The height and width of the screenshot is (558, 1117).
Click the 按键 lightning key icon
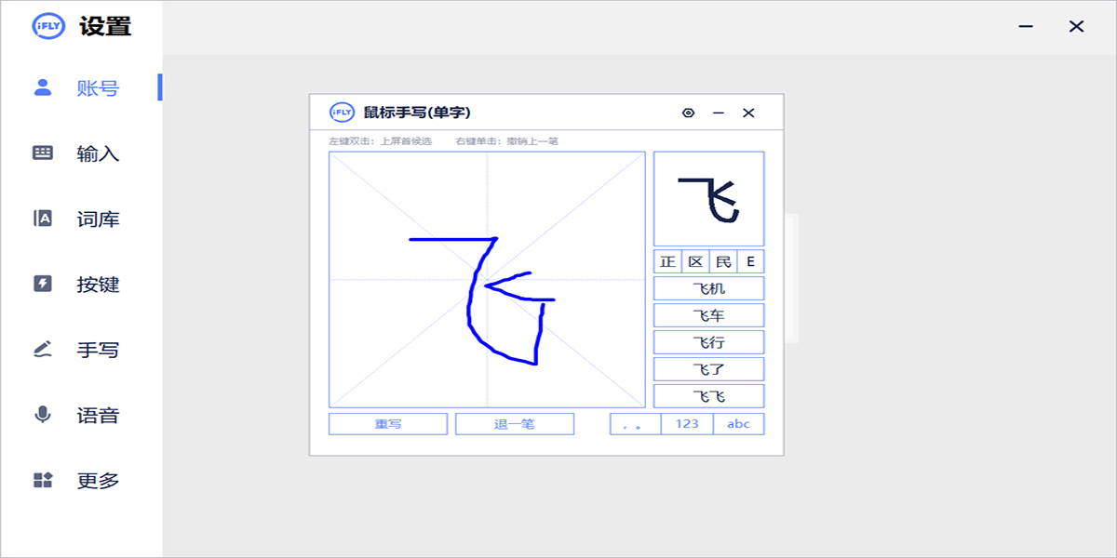(x=43, y=285)
